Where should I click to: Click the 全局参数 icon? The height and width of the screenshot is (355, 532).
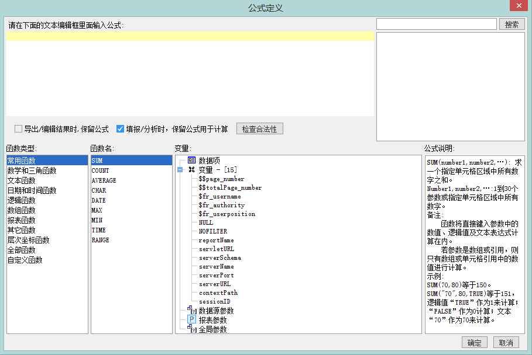click(192, 329)
